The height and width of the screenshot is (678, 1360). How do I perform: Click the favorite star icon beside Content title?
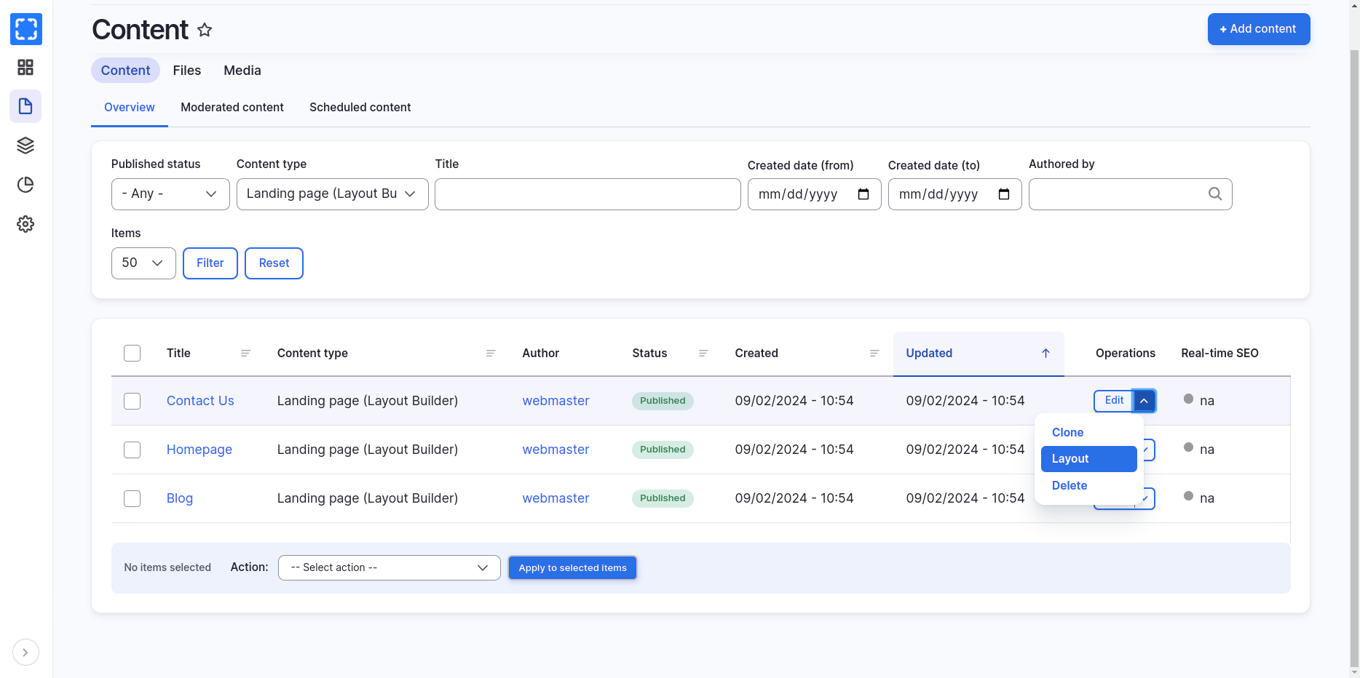(205, 30)
